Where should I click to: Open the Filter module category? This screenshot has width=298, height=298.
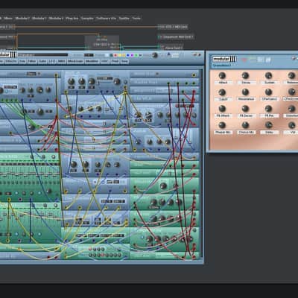click(32, 61)
